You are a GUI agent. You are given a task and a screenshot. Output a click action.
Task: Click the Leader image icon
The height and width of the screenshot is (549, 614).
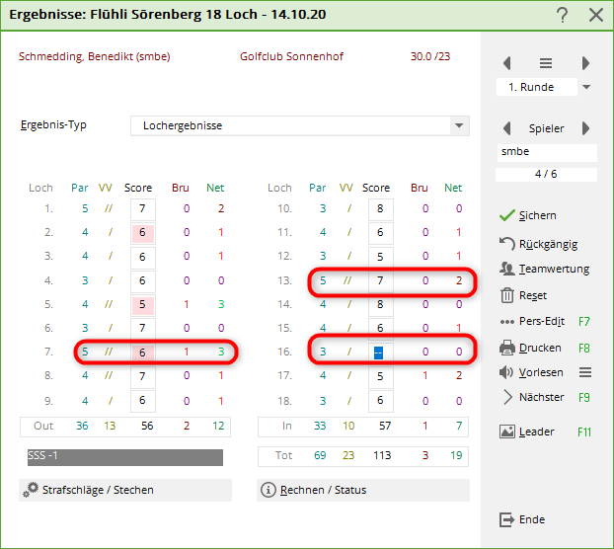[x=507, y=431]
